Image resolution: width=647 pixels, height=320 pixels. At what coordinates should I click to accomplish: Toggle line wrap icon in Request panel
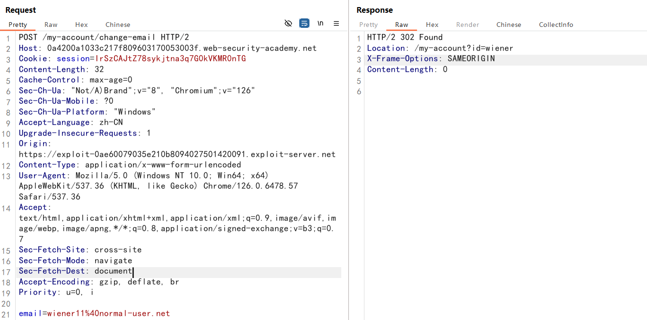[x=304, y=23]
